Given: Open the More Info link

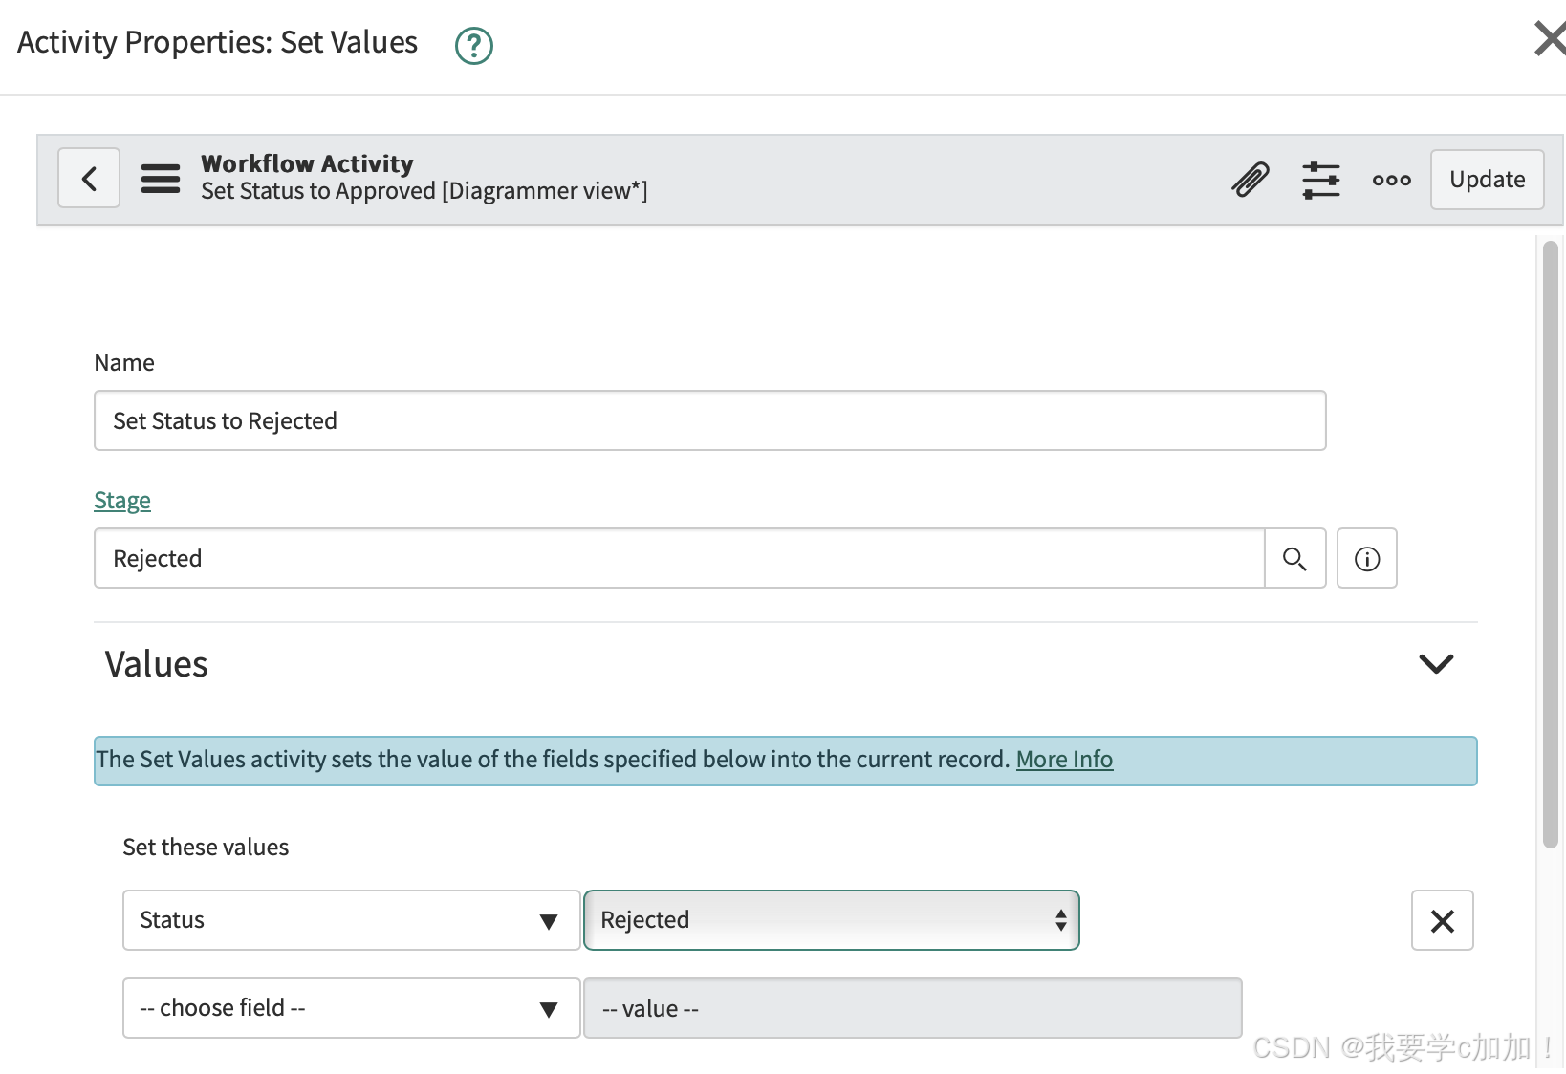Looking at the screenshot, I should (x=1064, y=760).
